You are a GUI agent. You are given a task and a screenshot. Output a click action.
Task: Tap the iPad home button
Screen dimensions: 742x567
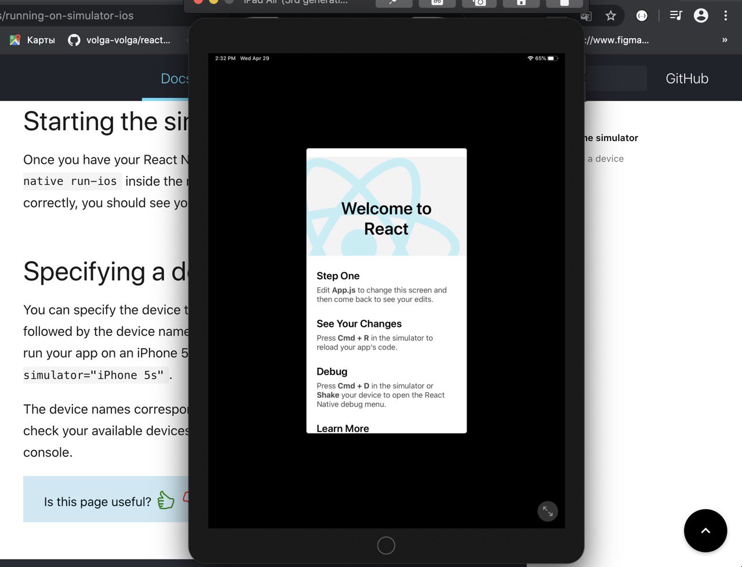[386, 546]
